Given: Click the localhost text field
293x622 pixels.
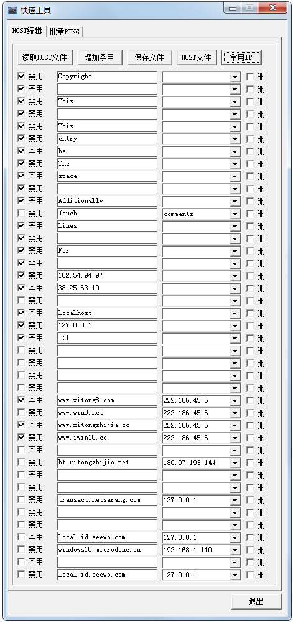Looking at the screenshot, I should 107,313.
